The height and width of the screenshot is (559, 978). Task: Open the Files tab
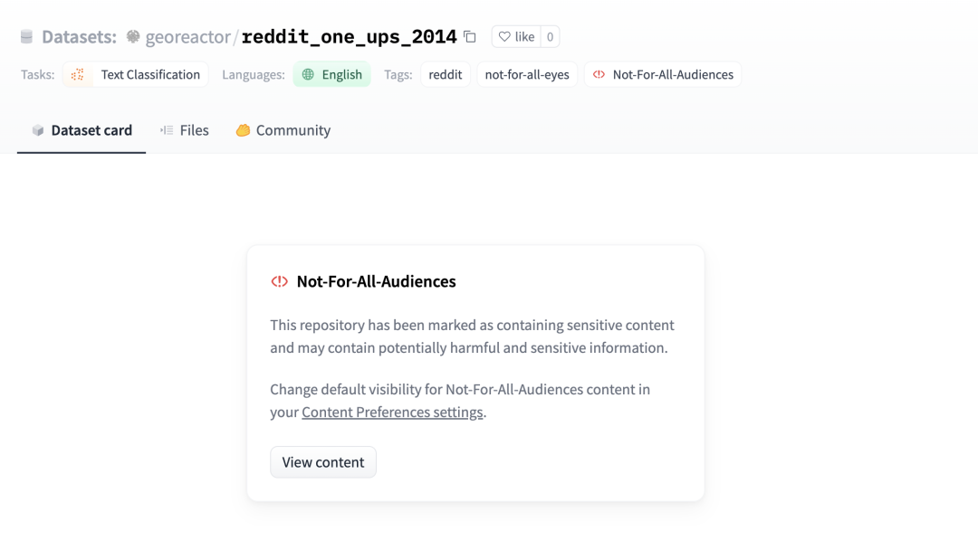tap(185, 130)
